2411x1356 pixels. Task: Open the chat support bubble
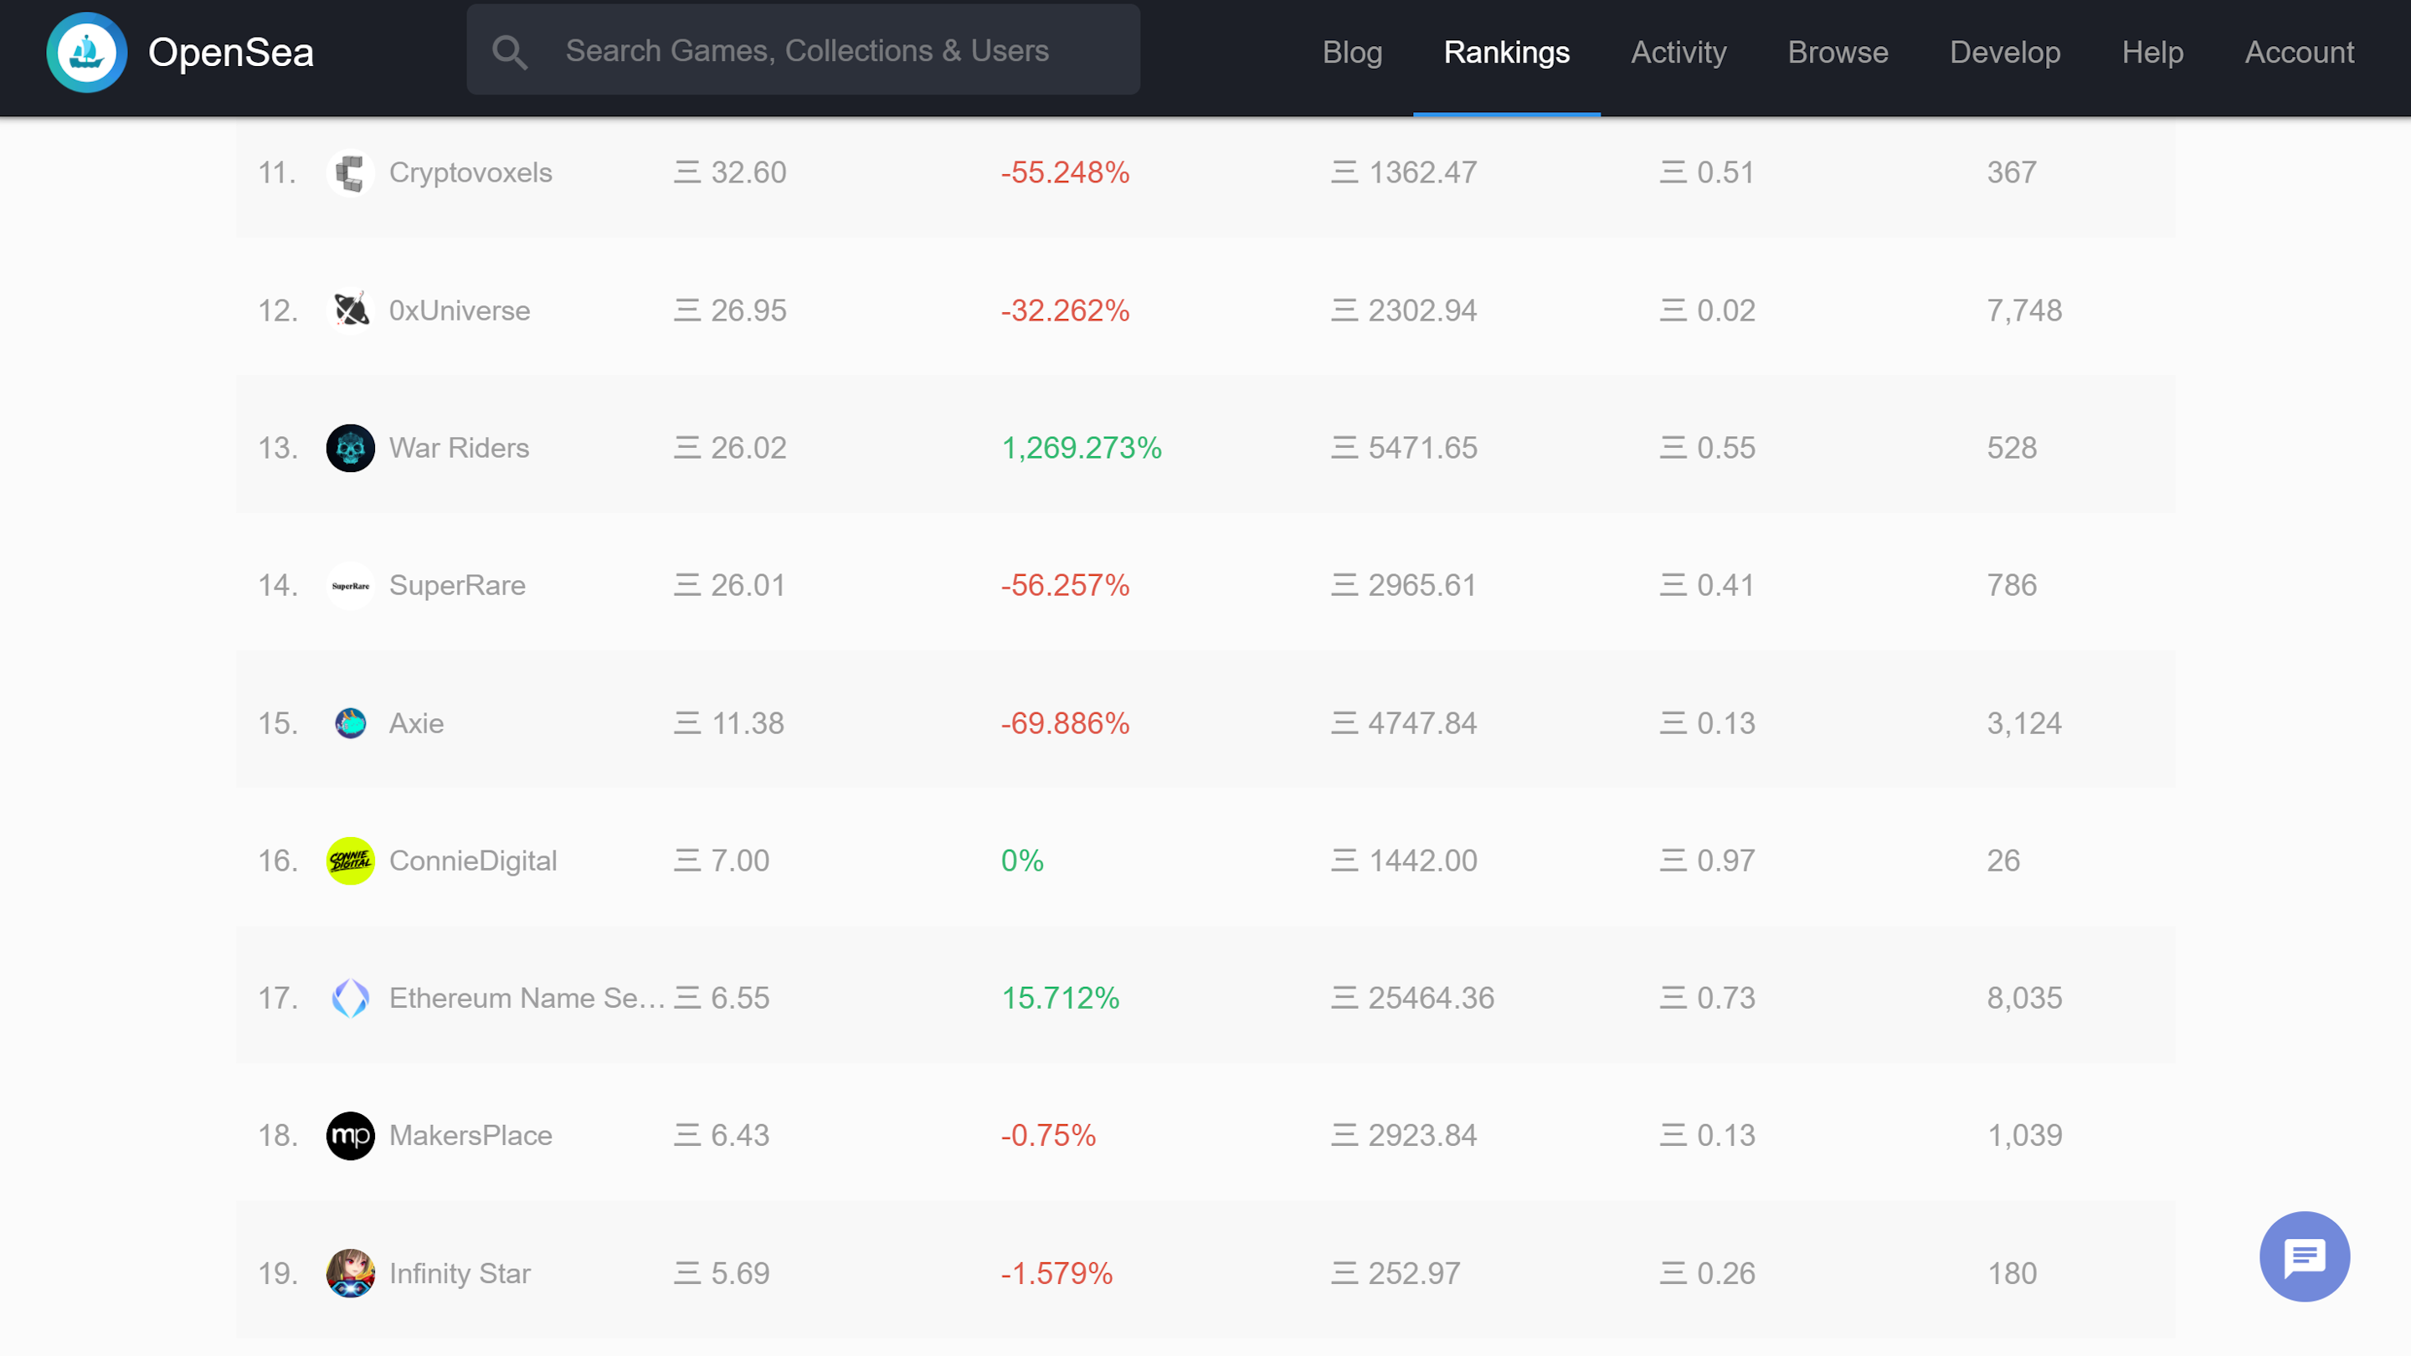2305,1256
